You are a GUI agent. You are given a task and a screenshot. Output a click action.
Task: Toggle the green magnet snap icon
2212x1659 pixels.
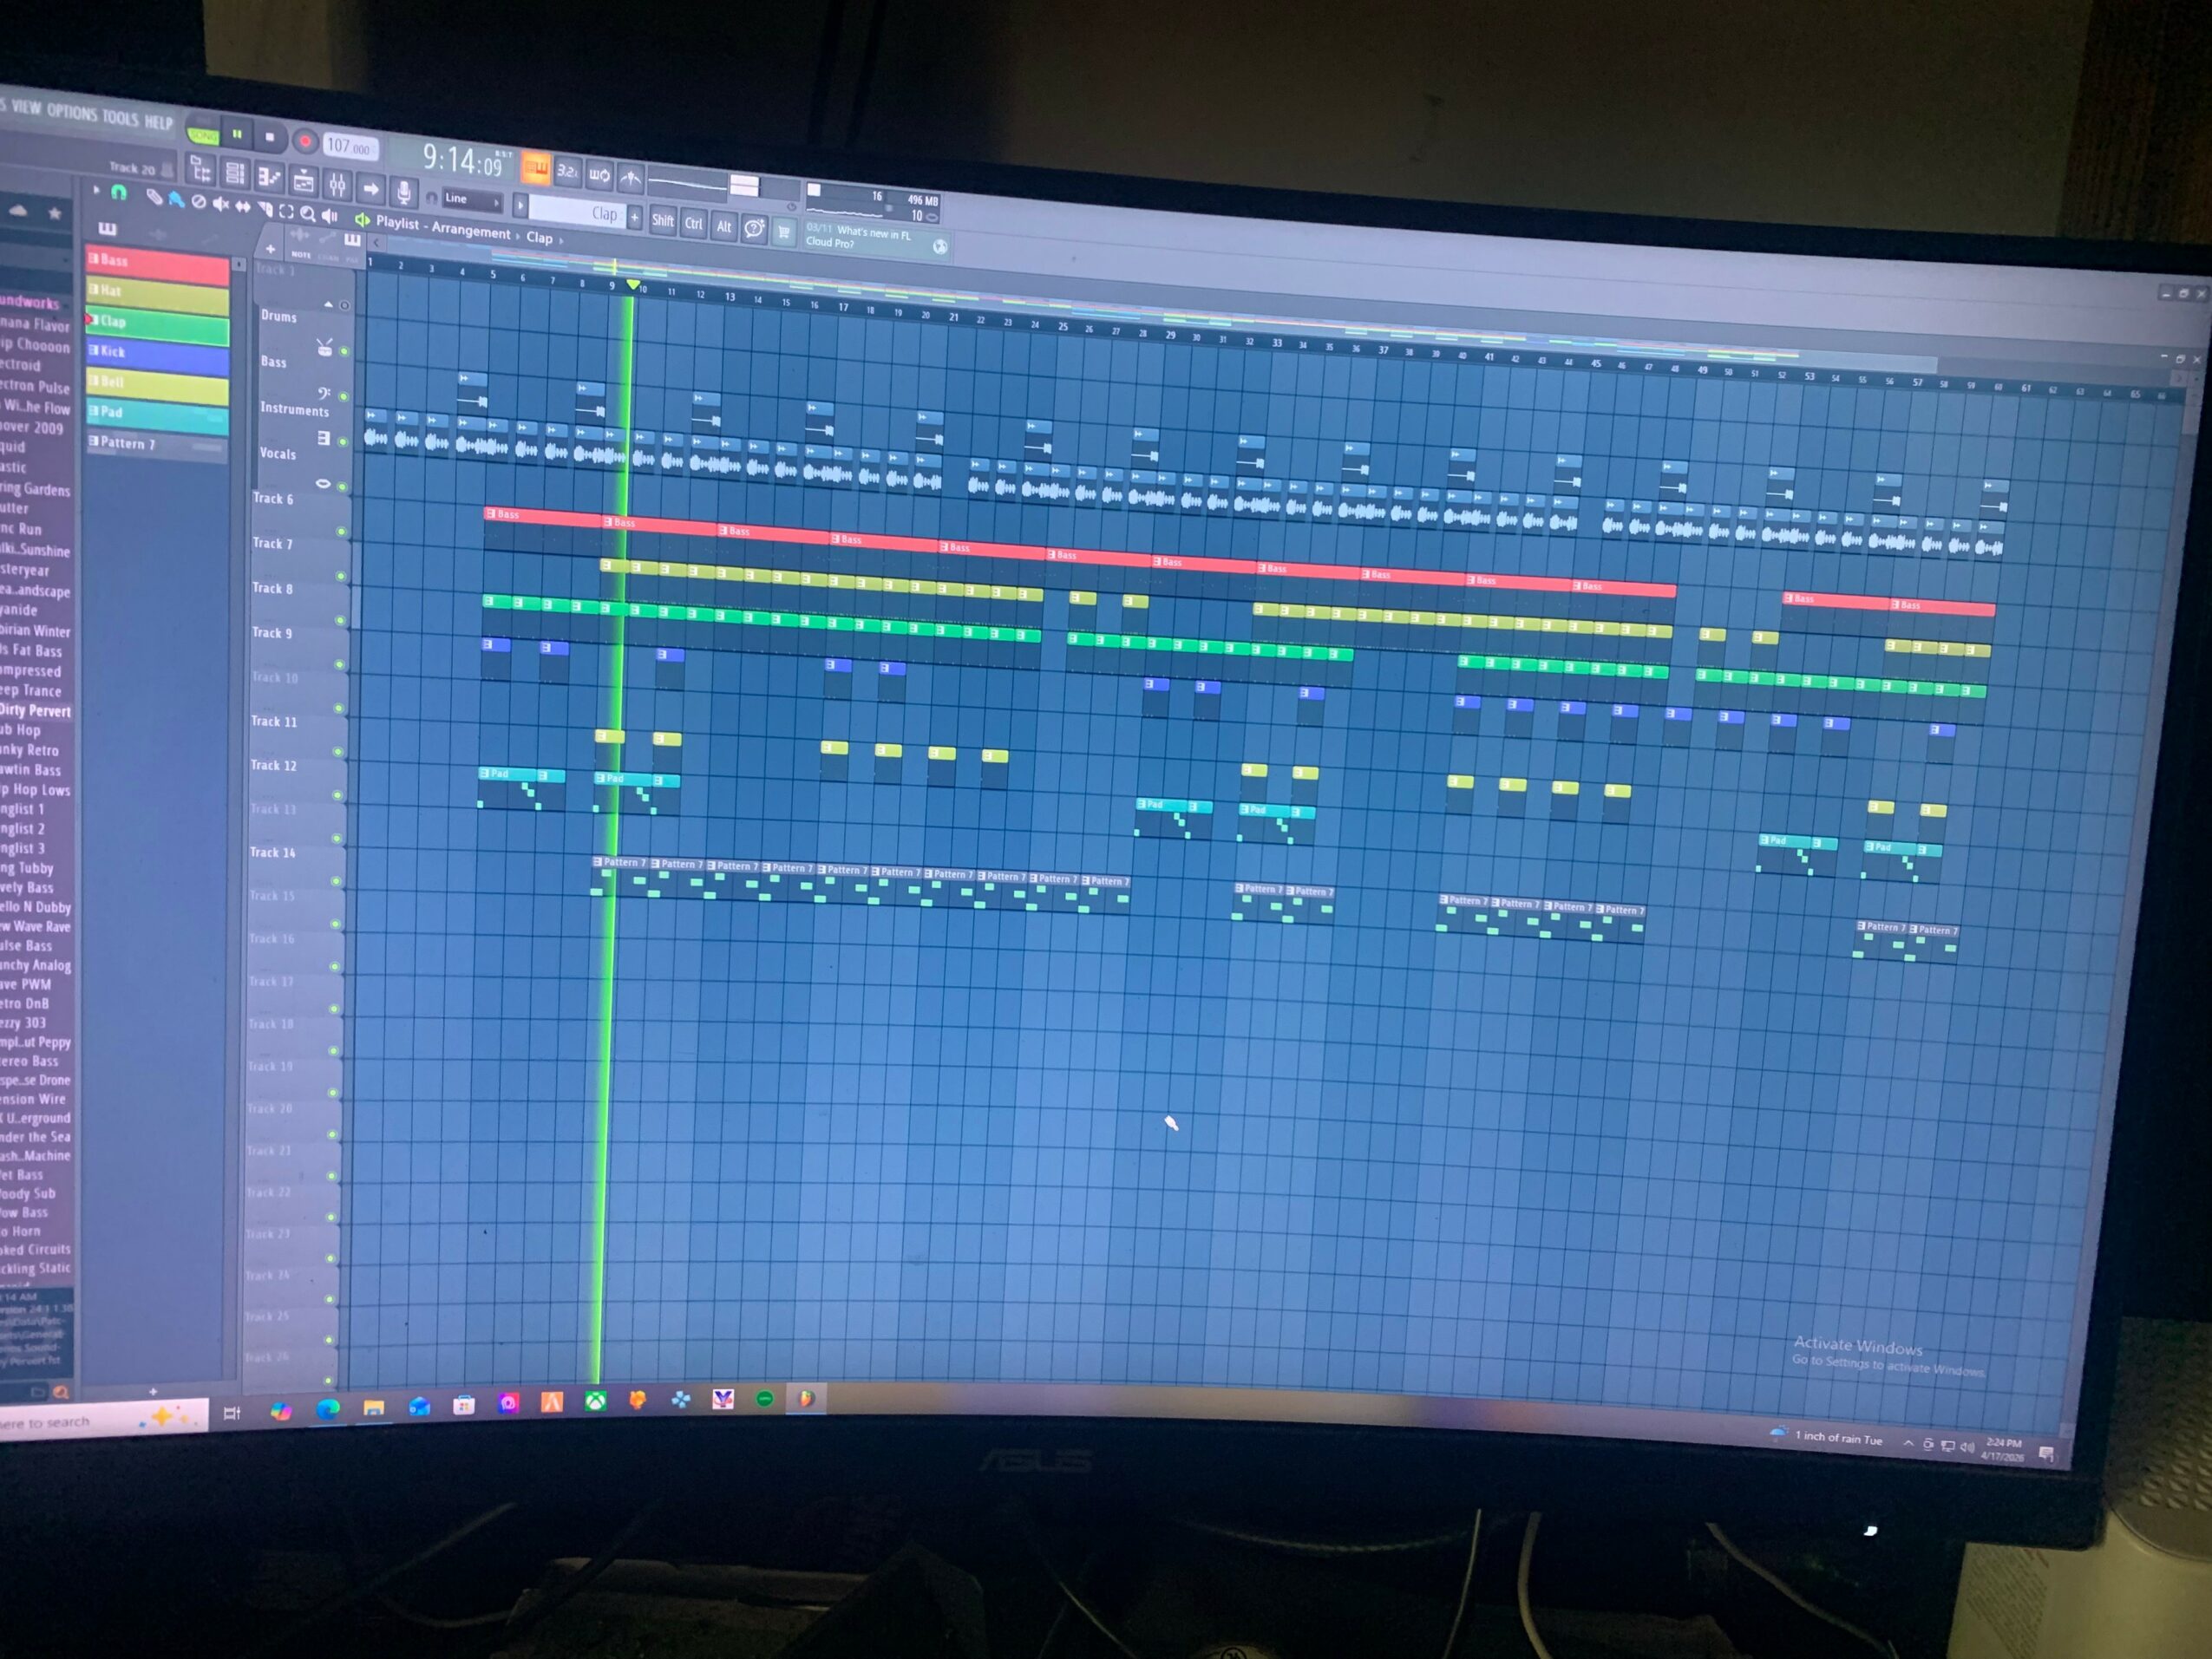coord(119,192)
